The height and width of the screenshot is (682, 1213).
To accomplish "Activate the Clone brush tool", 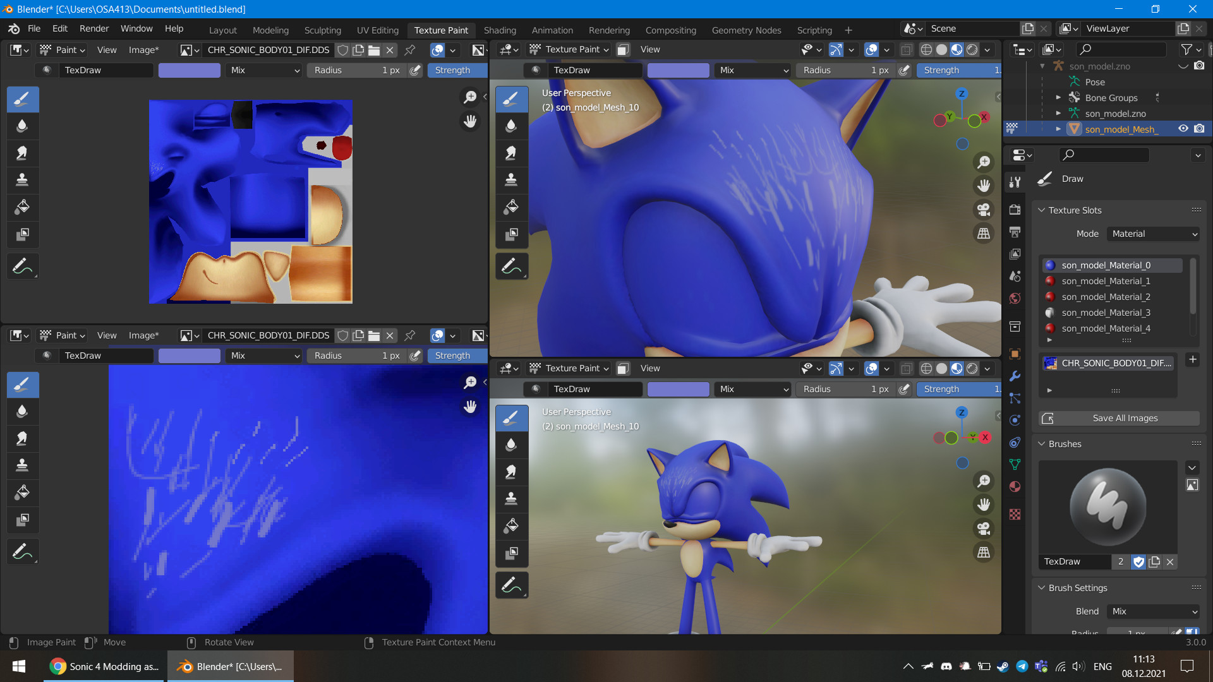I will pyautogui.click(x=23, y=180).
